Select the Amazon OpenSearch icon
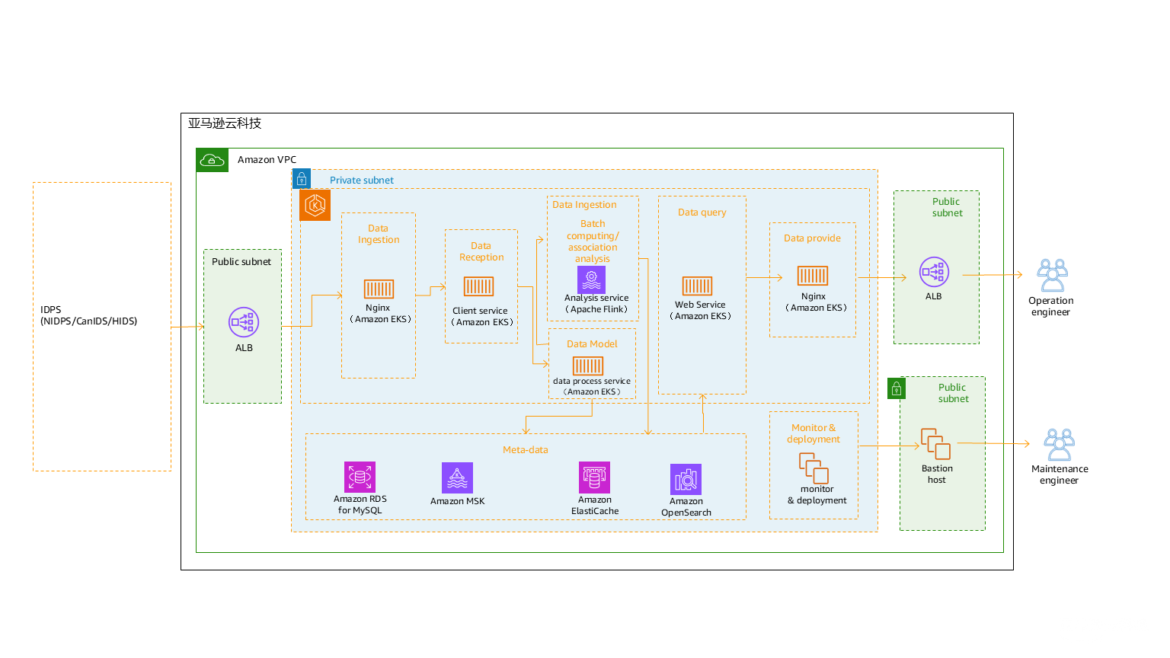Viewport: 1170px width, 658px height. point(686,479)
